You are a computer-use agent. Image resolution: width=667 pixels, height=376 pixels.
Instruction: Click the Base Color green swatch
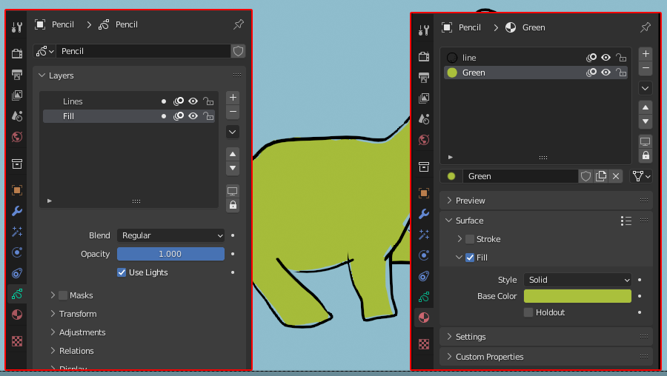pos(577,296)
